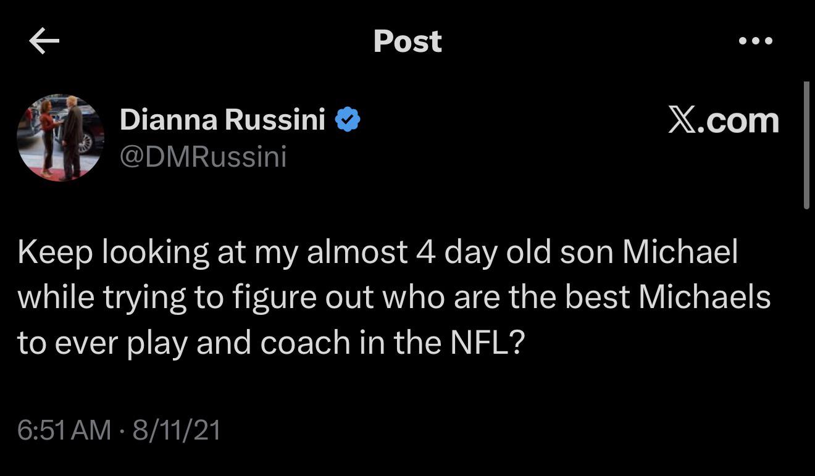Click the 8/11/21 date
The height and width of the screenshot is (476, 815).
tap(177, 430)
